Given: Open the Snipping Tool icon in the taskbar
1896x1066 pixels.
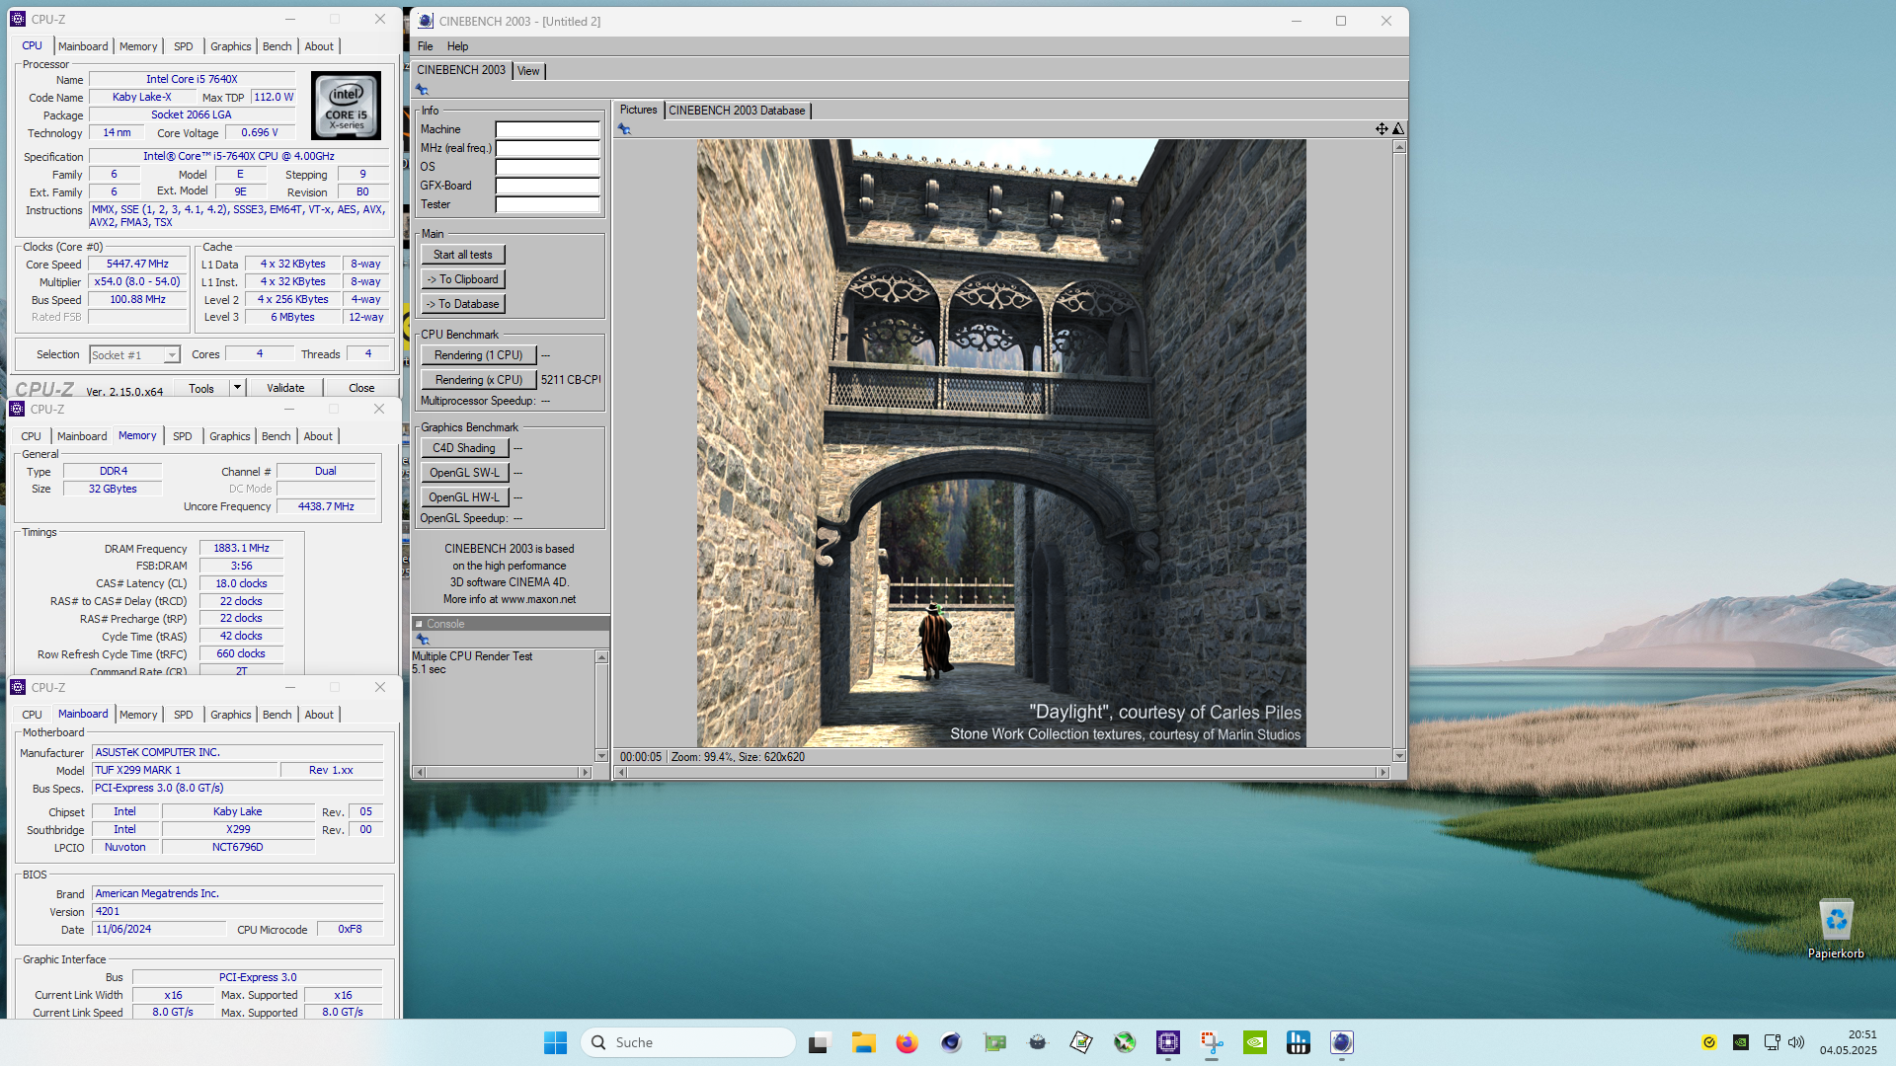Looking at the screenshot, I should (1212, 1042).
